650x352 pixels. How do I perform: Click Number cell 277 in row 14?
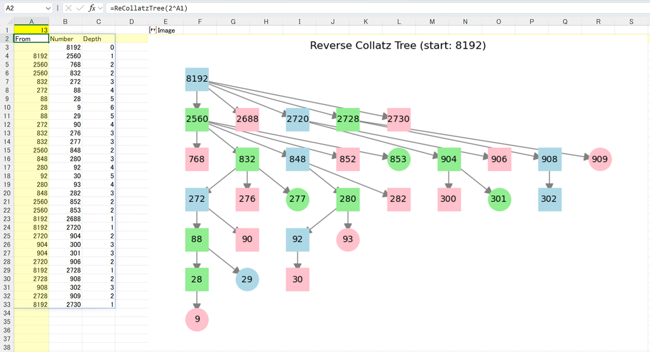click(x=65, y=141)
